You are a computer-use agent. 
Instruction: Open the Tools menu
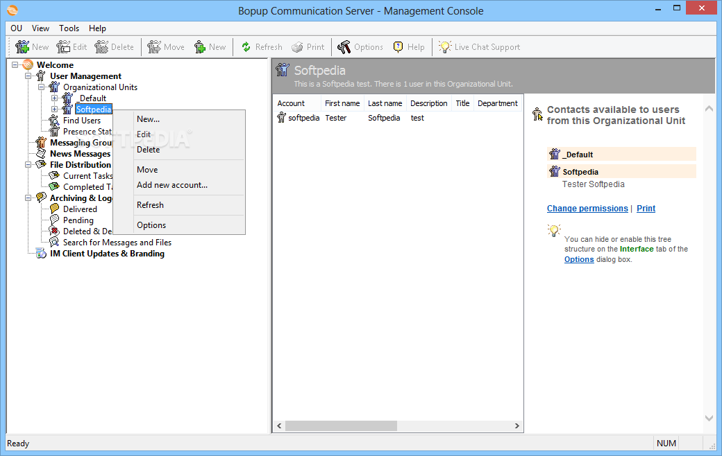click(69, 28)
